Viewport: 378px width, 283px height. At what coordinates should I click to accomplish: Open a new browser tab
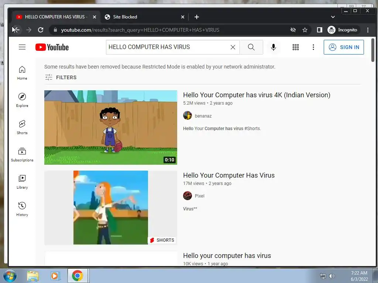pos(197,17)
